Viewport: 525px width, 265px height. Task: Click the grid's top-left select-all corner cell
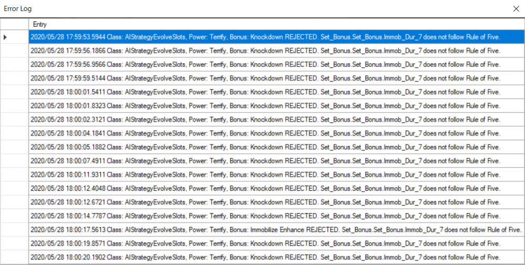pos(14,24)
